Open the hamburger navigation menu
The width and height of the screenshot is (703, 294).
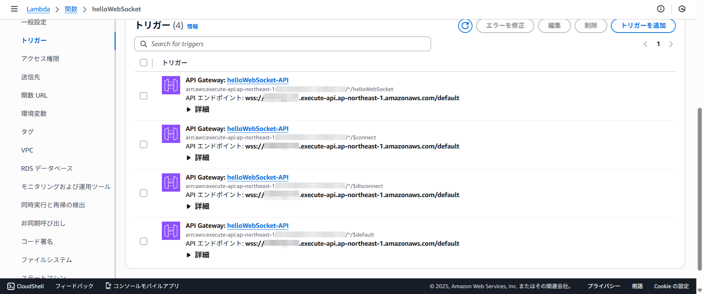[x=14, y=9]
